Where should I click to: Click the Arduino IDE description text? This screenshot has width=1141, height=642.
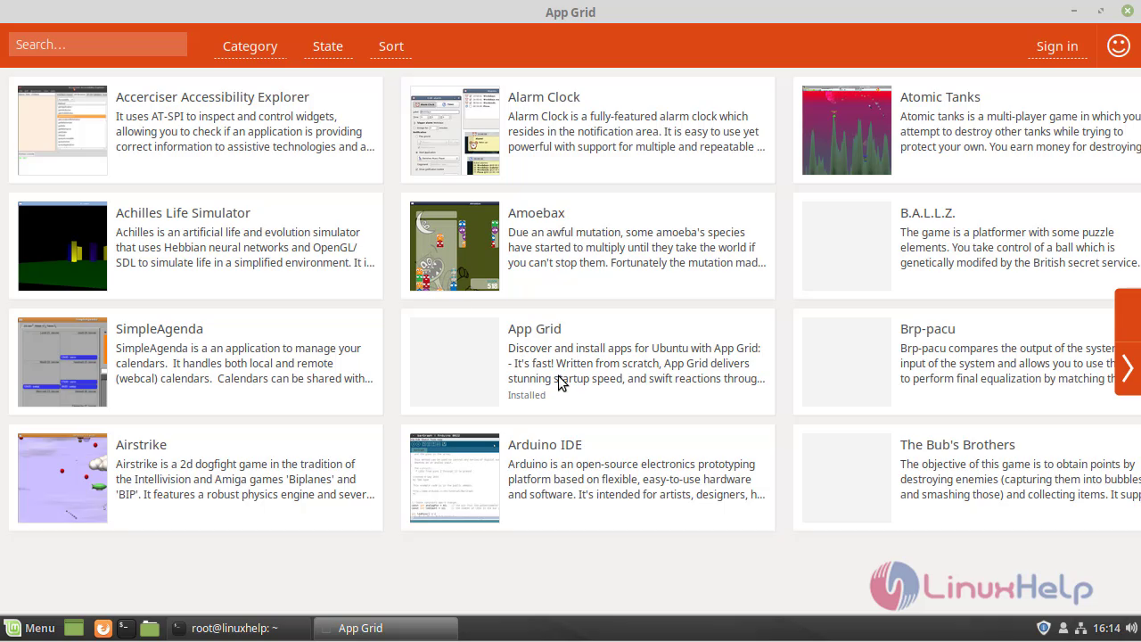point(636,480)
